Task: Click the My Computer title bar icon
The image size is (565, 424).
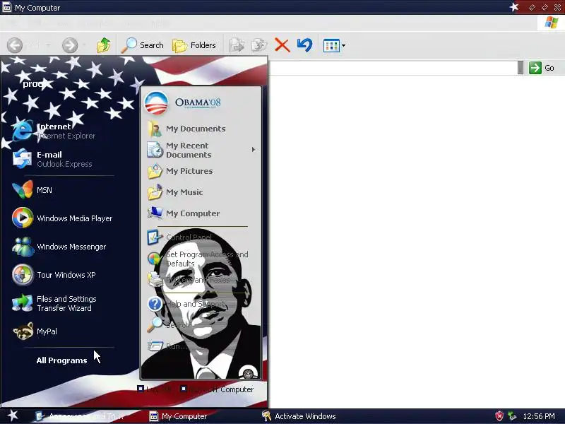Action: click(x=6, y=7)
